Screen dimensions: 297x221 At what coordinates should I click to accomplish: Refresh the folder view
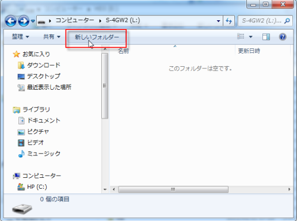pyautogui.click(x=229, y=21)
